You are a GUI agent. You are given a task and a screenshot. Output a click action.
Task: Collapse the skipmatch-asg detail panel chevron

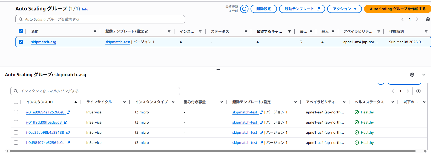(x=424, y=75)
